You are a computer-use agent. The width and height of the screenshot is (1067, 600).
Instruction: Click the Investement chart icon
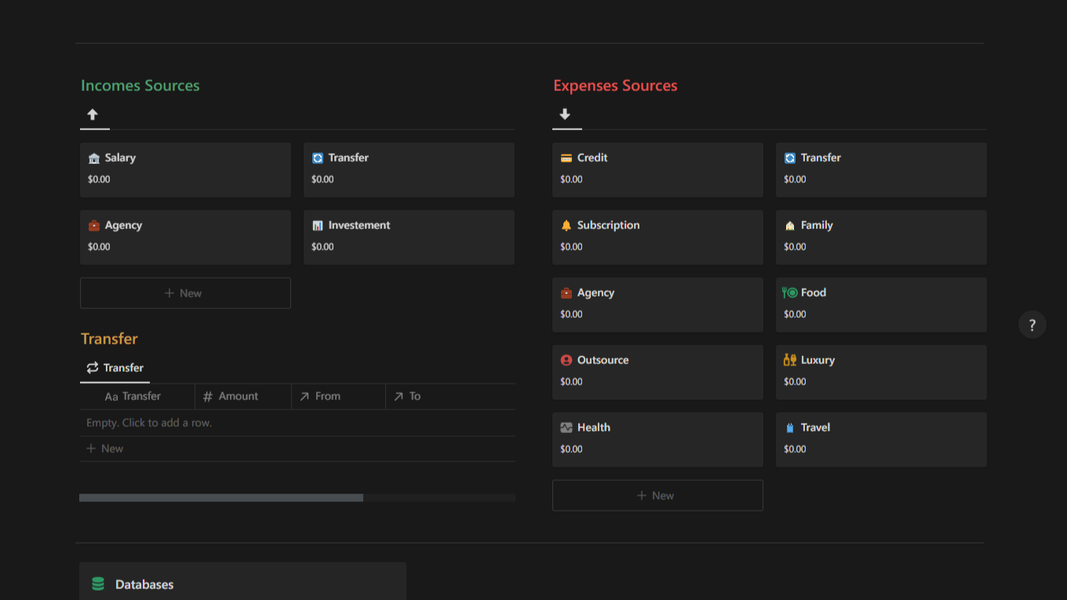coord(318,226)
